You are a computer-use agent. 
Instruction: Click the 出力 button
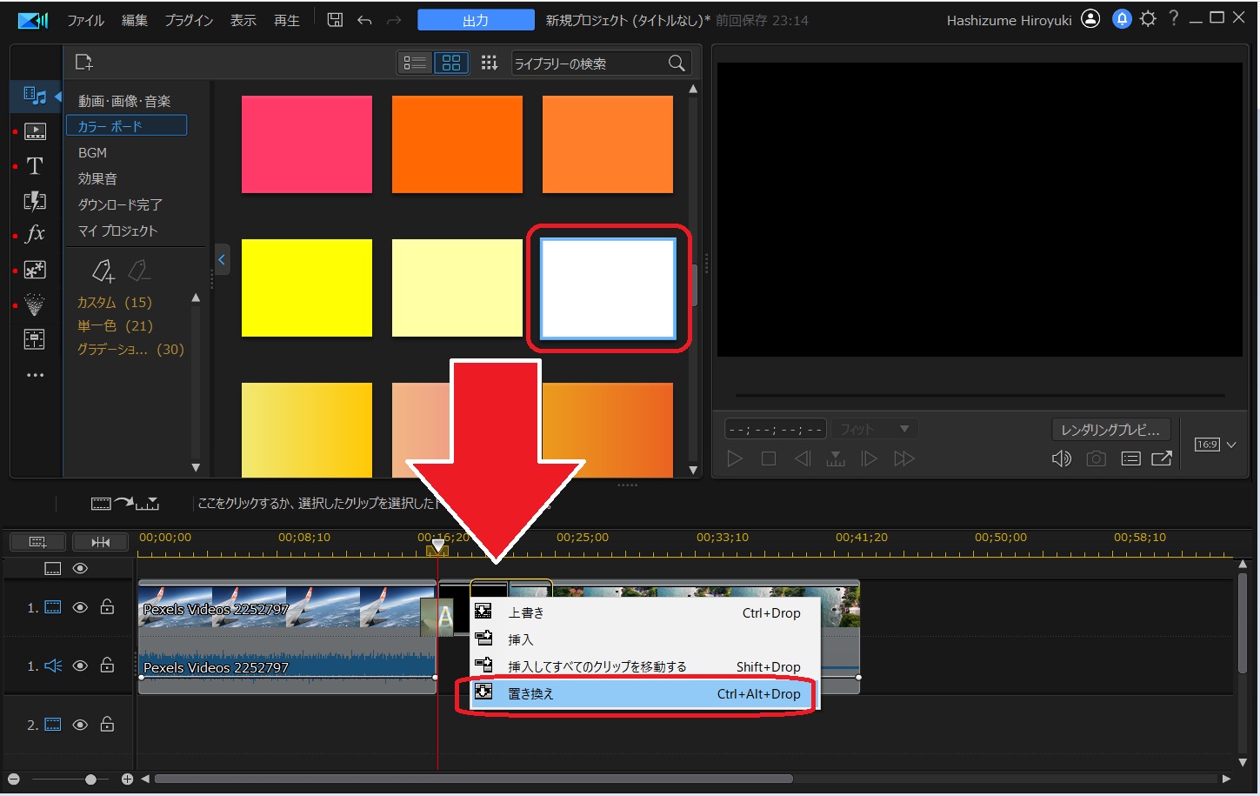[476, 20]
